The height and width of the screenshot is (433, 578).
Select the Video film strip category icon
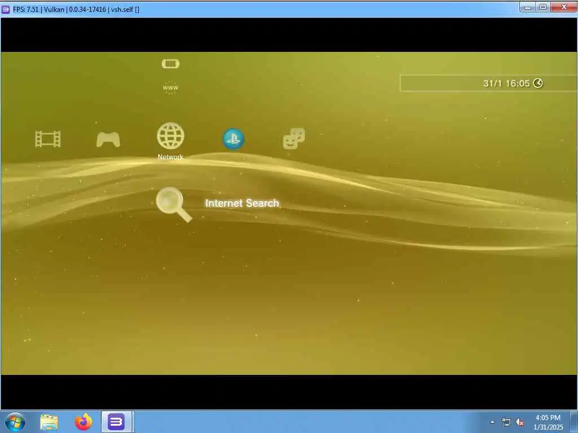point(48,139)
